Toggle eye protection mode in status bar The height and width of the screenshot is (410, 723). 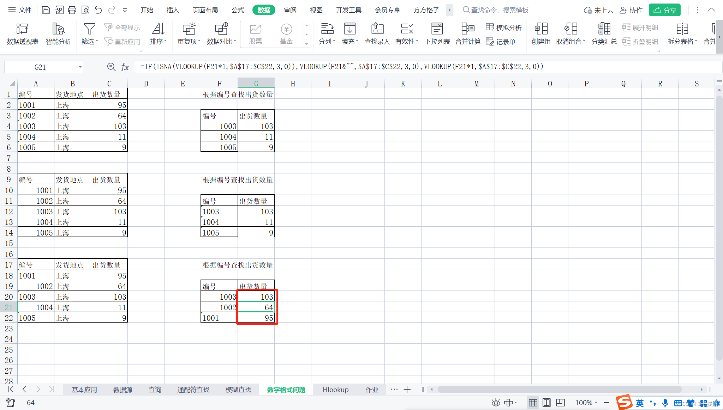pos(496,403)
